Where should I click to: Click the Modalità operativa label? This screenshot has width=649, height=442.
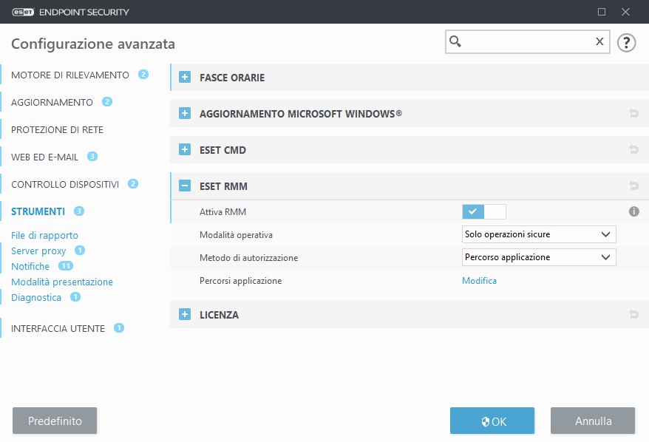click(x=236, y=235)
